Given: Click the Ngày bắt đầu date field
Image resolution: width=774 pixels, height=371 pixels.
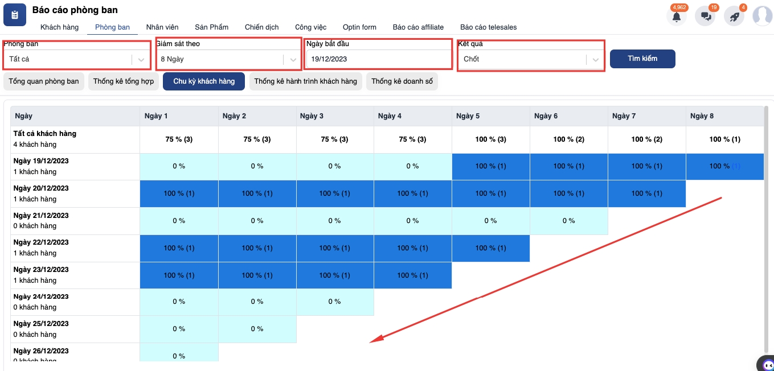Looking at the screenshot, I should [x=378, y=59].
